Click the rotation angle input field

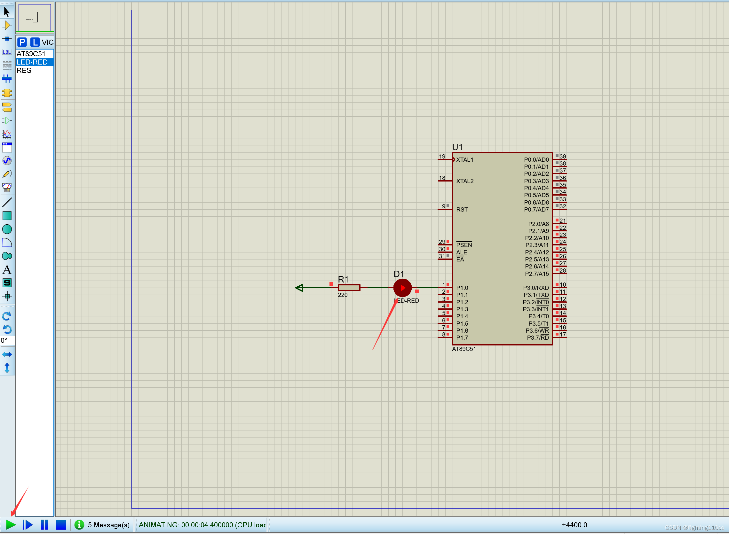[7, 340]
